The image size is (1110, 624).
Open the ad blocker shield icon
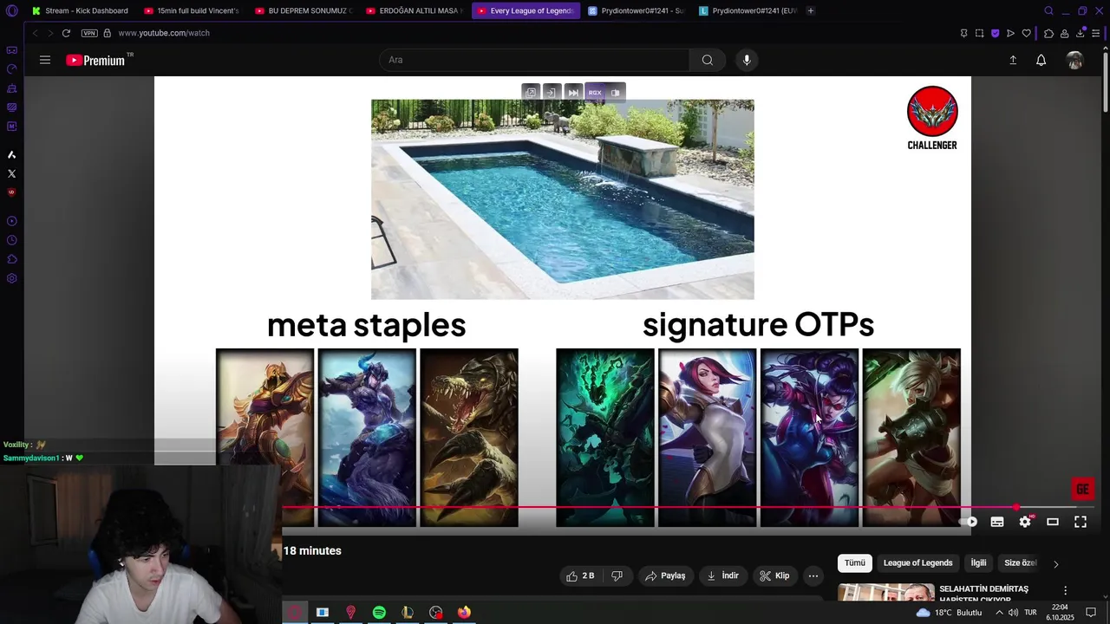(995, 33)
